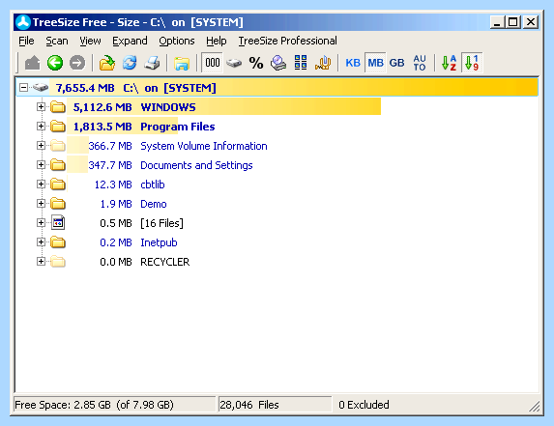Sort by size 1-9
This screenshot has height=426, width=554.
pyautogui.click(x=472, y=63)
